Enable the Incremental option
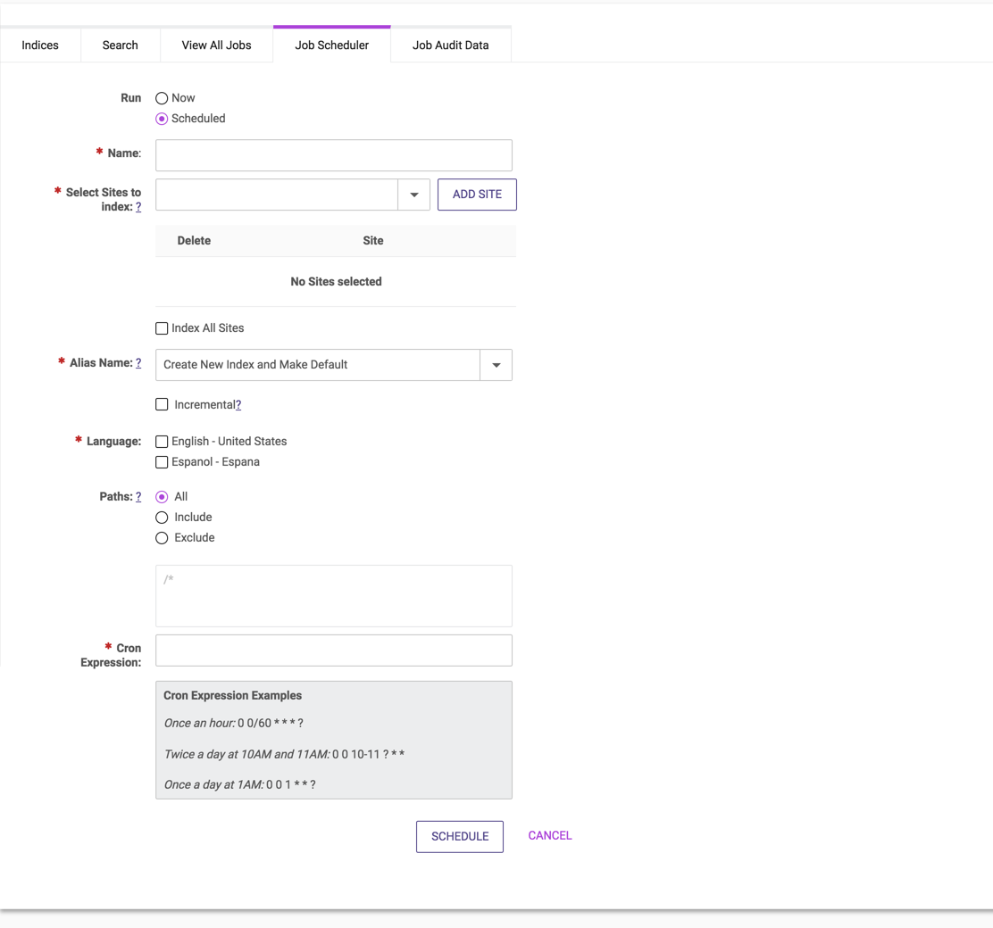Image resolution: width=993 pixels, height=928 pixels. 162,404
